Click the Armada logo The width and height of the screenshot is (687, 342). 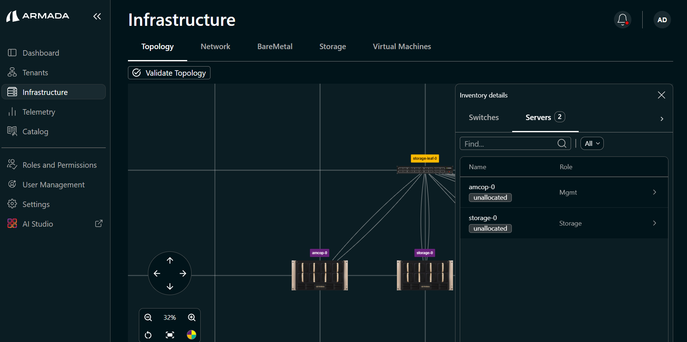point(38,16)
